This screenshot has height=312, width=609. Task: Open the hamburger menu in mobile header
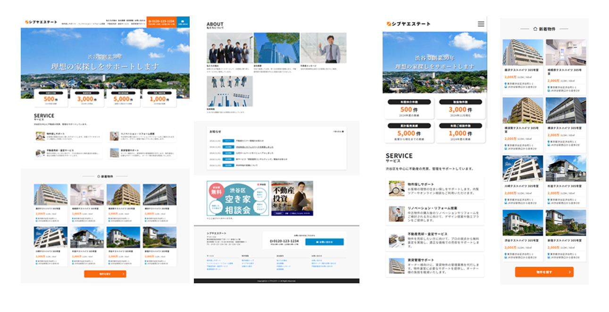(x=481, y=24)
